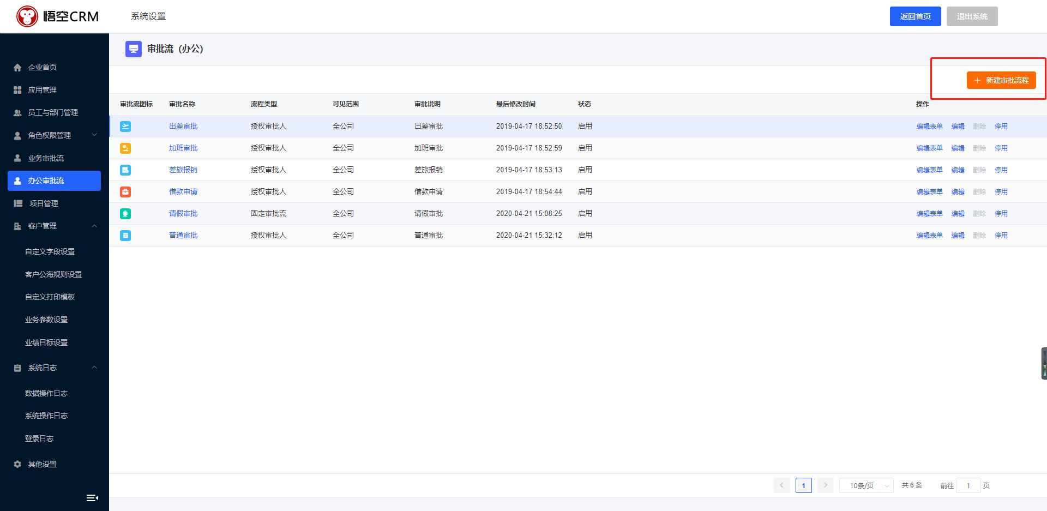Go to next page arrow
This screenshot has width=1047, height=511.
coord(826,485)
